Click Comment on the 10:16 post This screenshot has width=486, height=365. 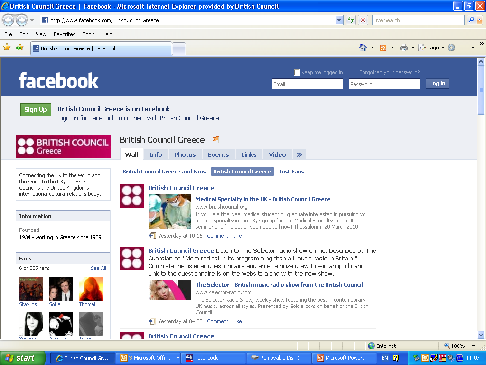click(217, 236)
